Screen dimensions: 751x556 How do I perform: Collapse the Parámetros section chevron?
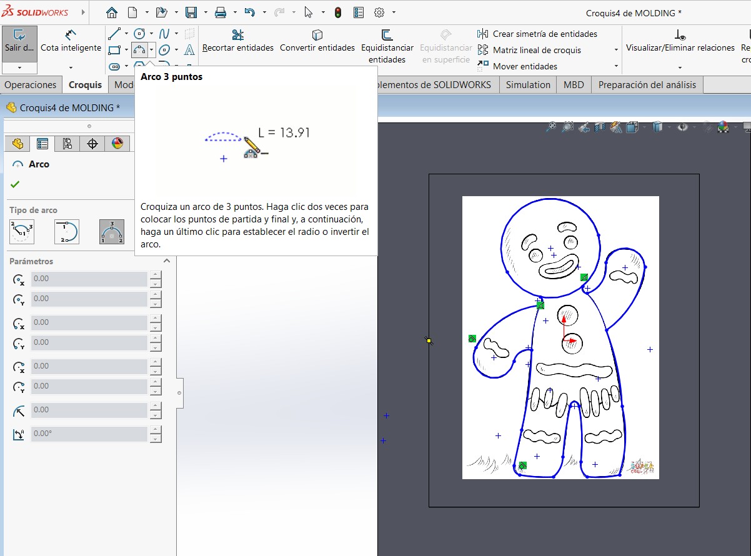[x=166, y=261]
